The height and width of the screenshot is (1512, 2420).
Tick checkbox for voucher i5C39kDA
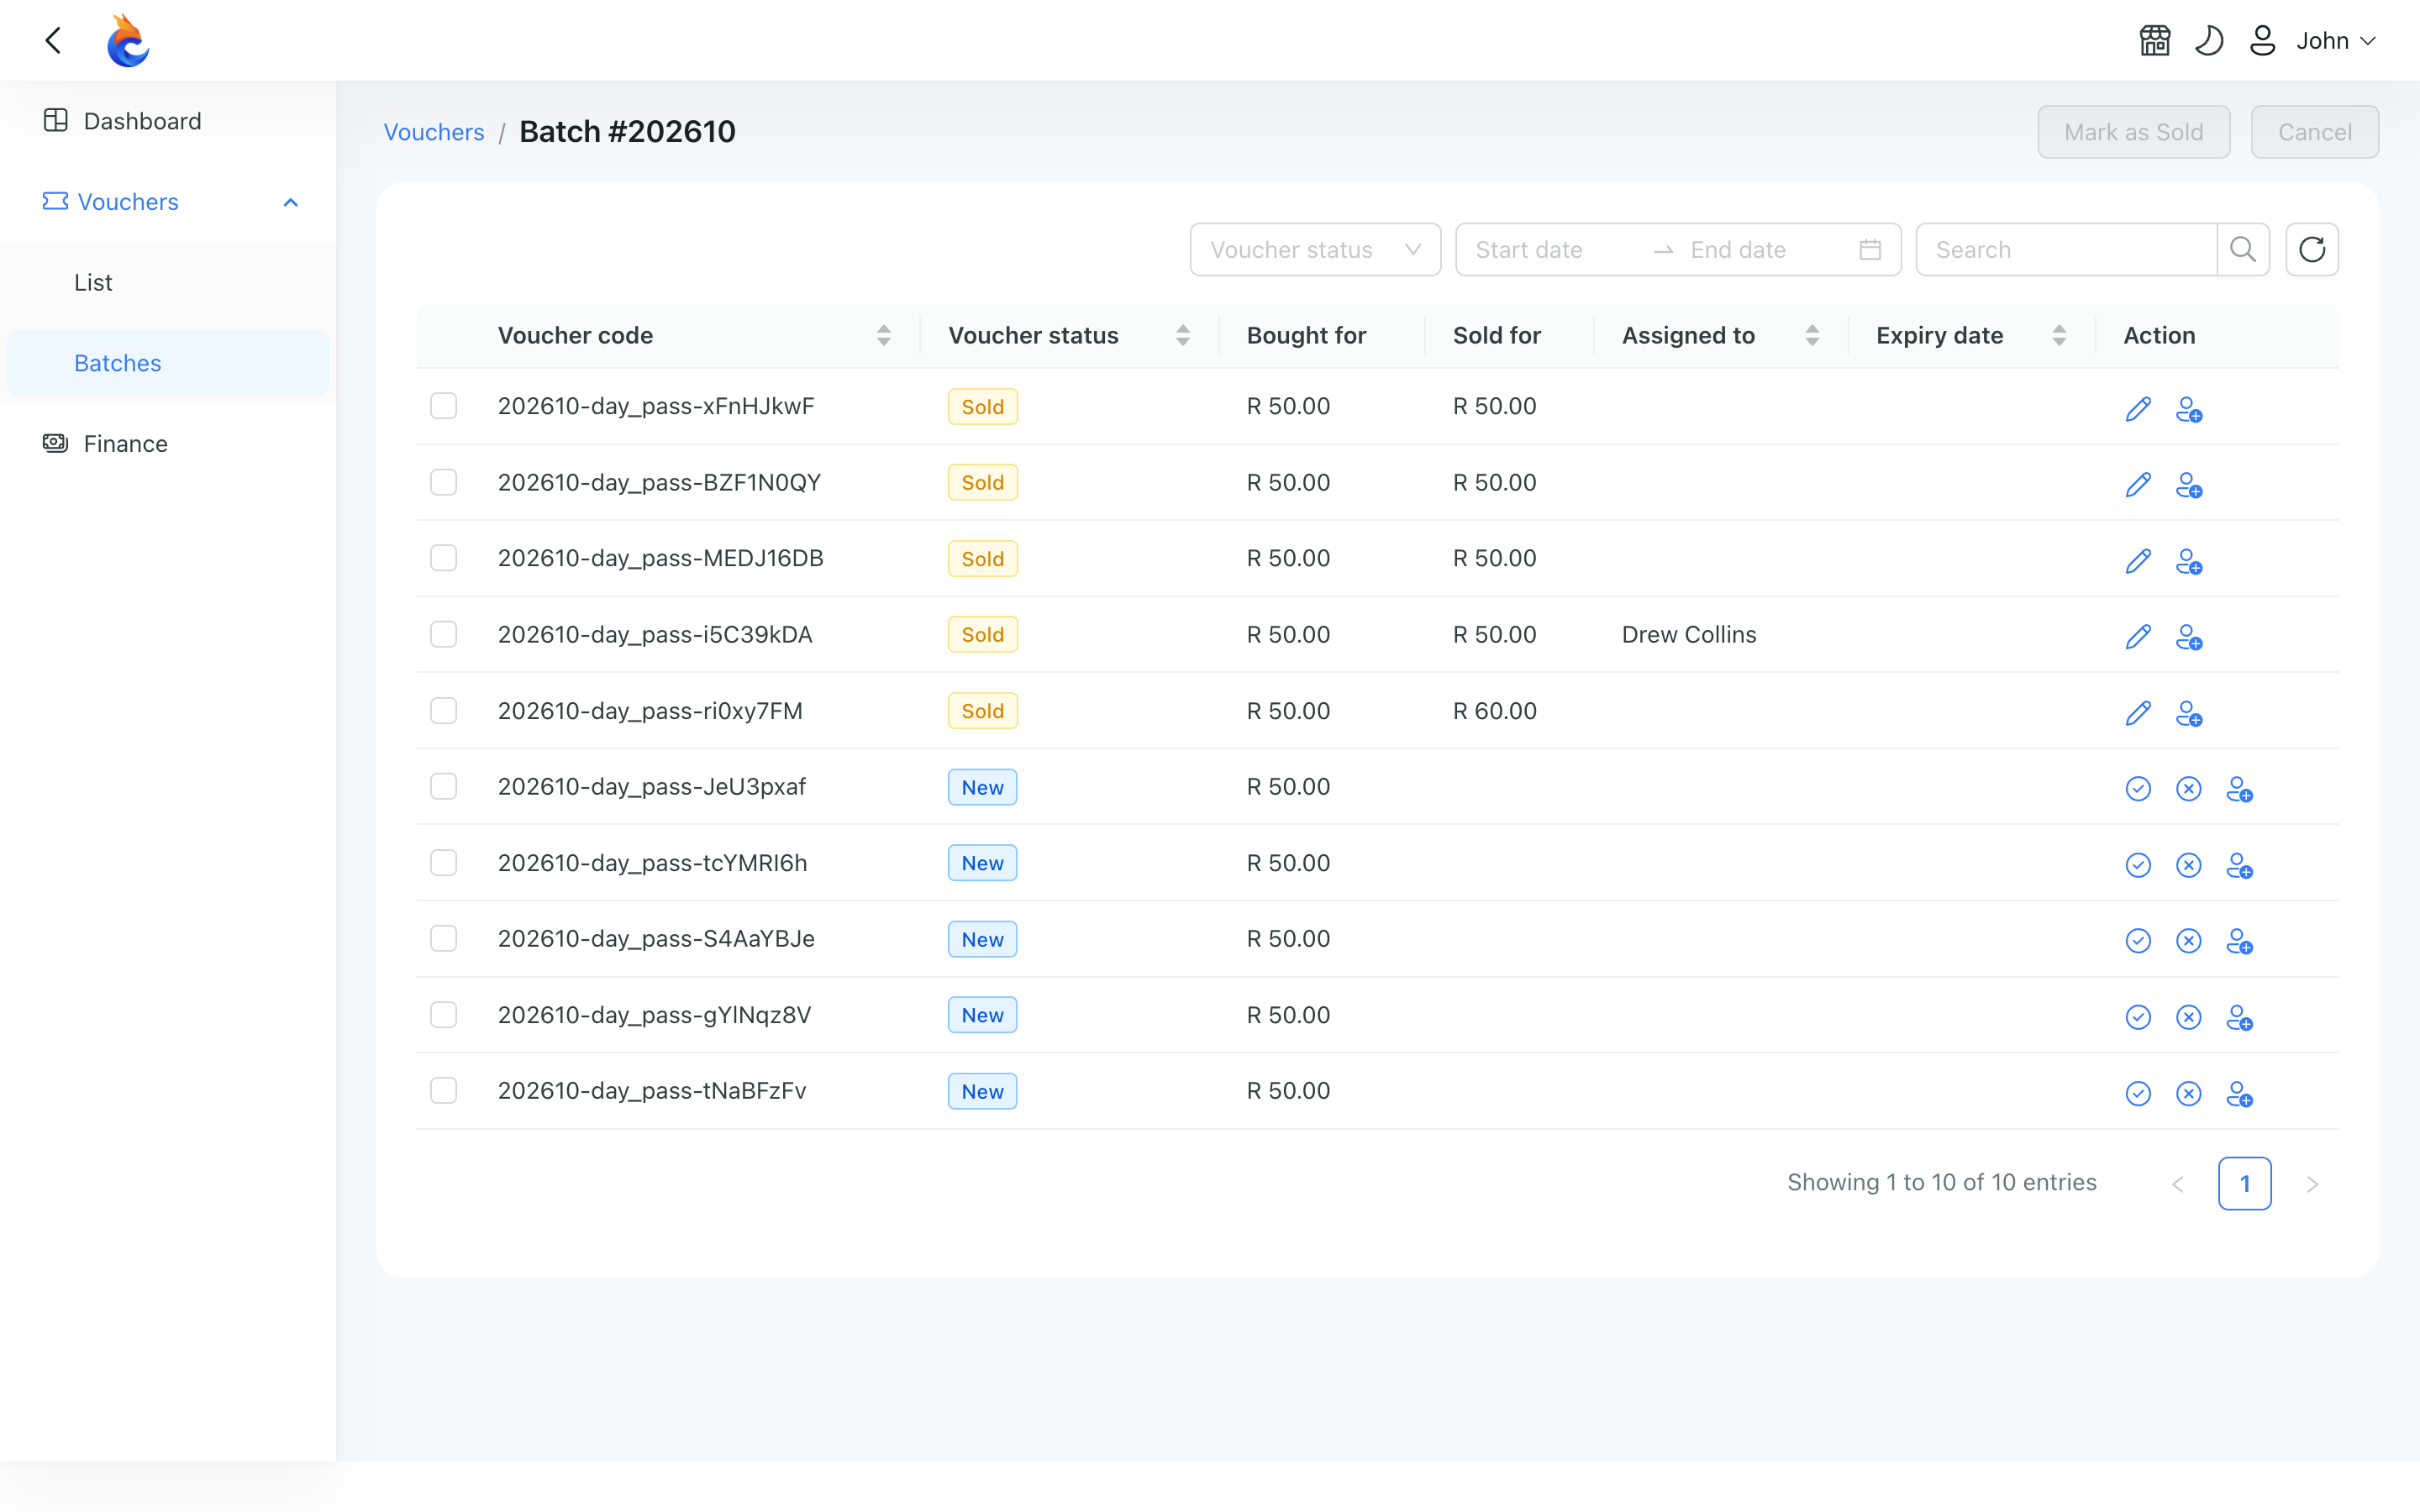[444, 634]
